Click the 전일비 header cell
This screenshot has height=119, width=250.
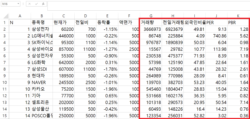[86, 23]
